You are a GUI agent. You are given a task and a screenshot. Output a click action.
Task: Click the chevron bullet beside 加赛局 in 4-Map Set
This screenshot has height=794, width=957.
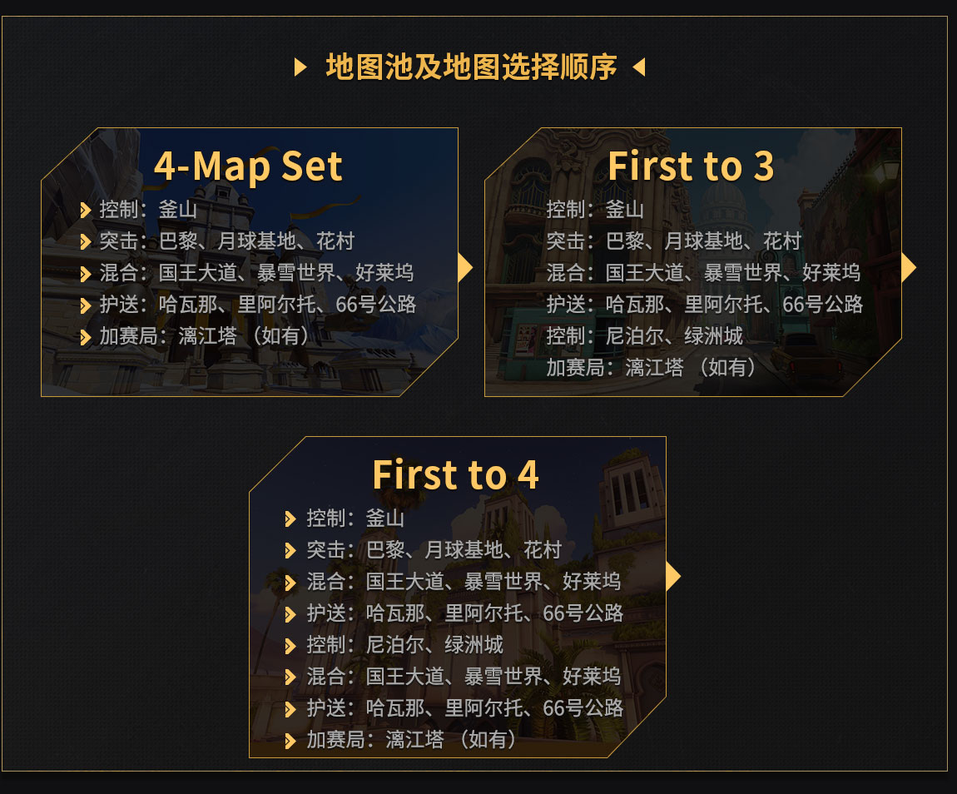click(86, 337)
